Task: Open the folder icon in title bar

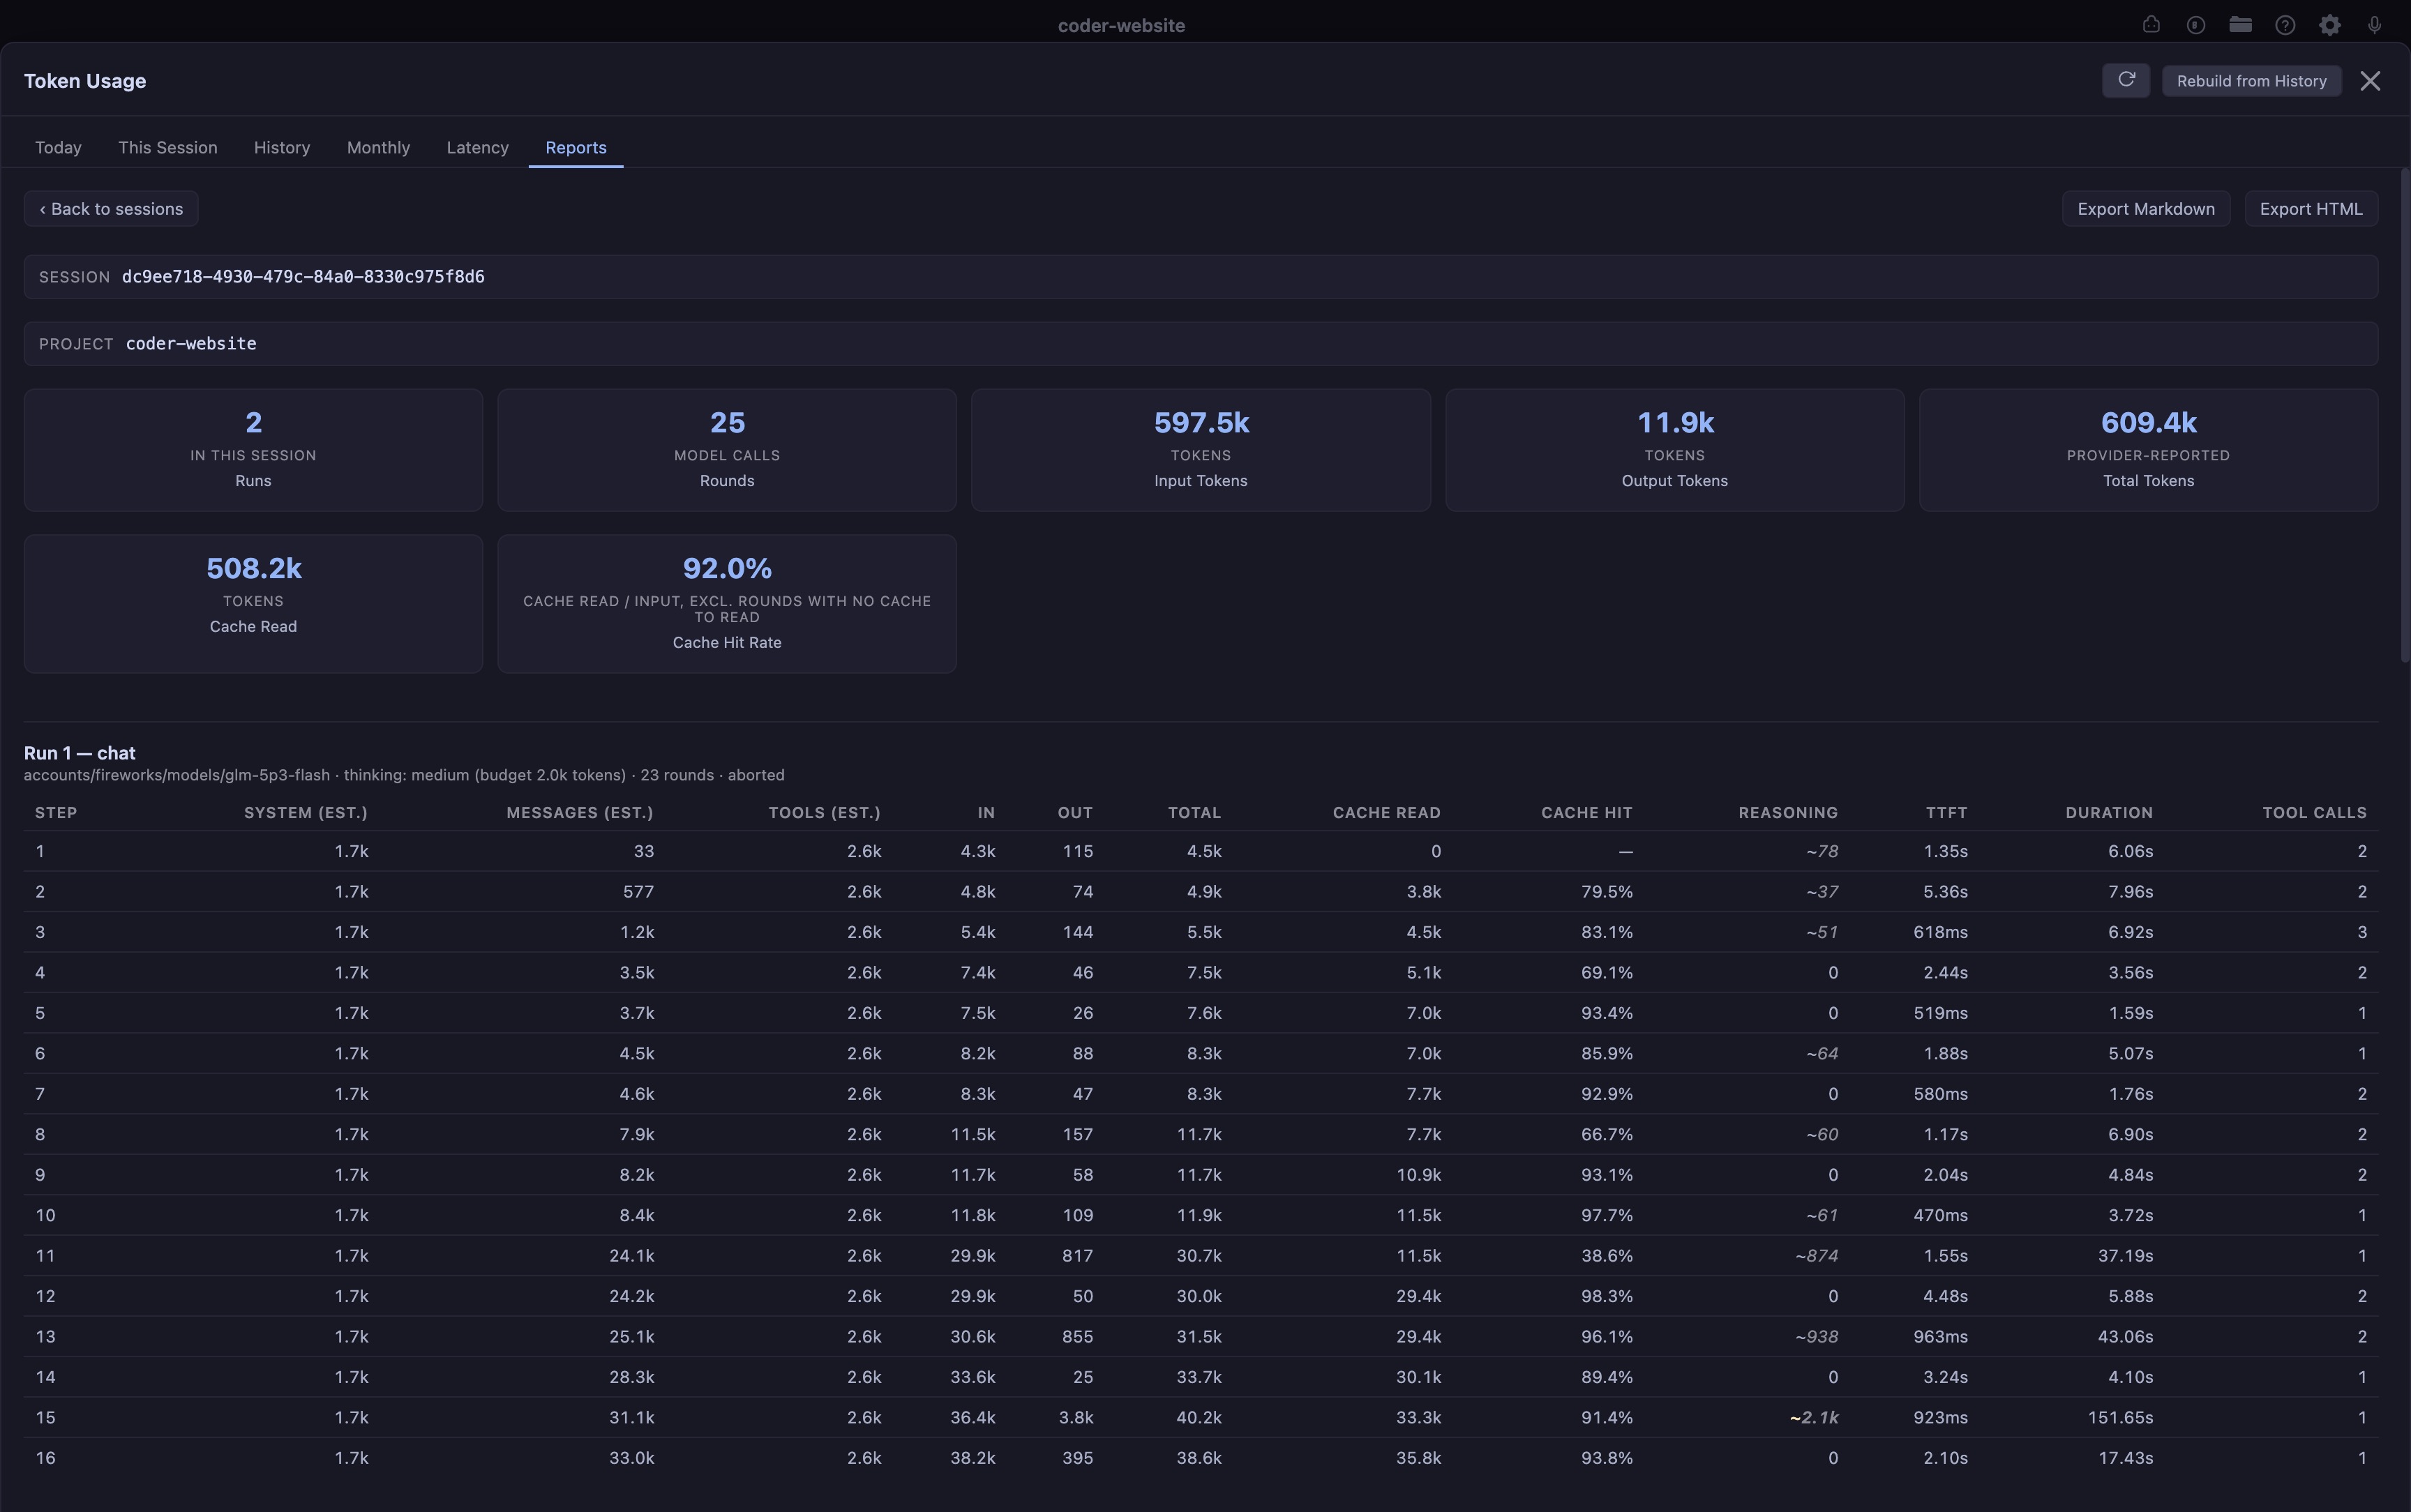Action: [2240, 25]
